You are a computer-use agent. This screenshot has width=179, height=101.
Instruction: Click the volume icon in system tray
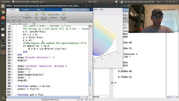point(170,2)
